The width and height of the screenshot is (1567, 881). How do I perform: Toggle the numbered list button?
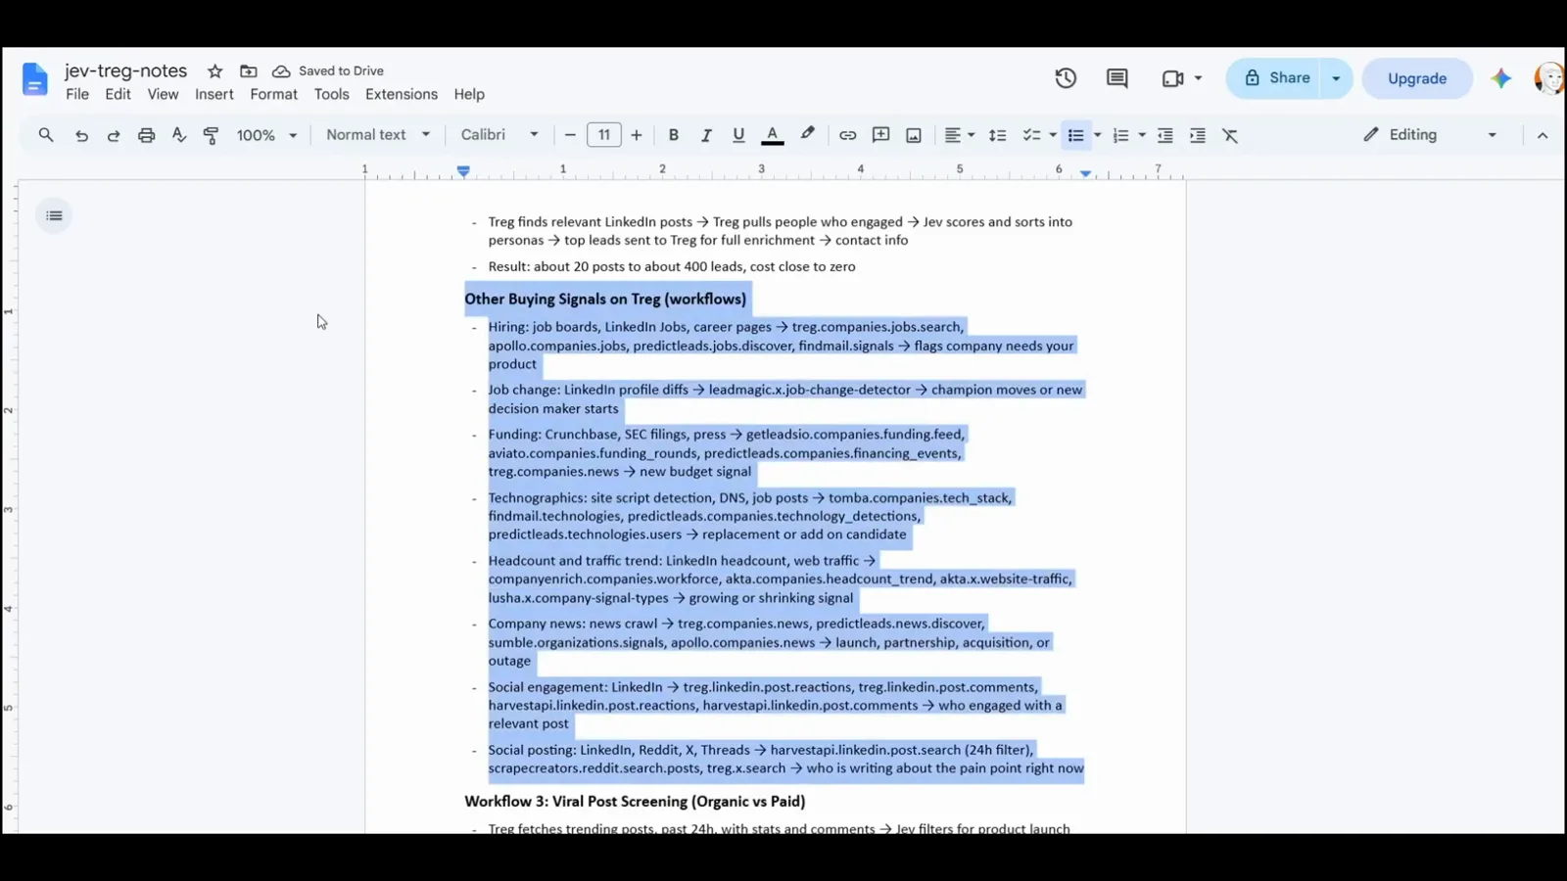[x=1120, y=135]
